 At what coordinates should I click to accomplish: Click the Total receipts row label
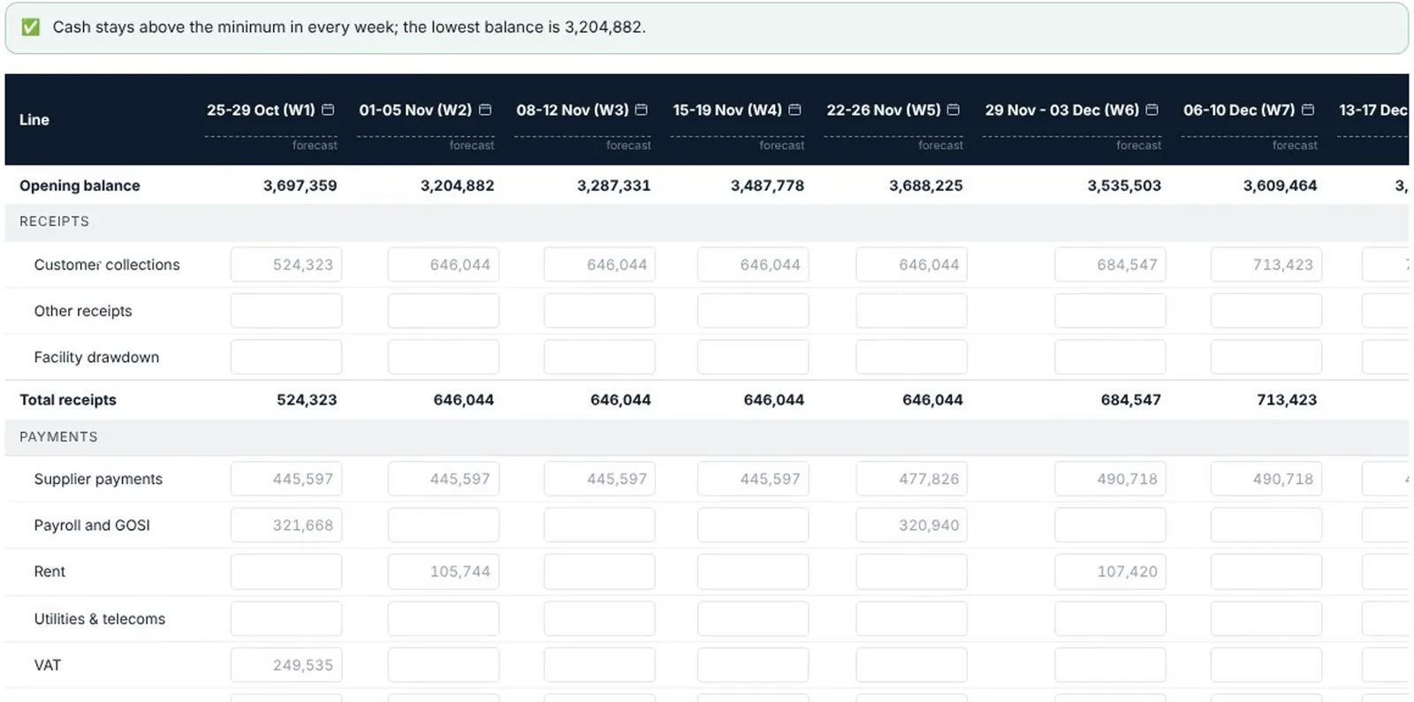[x=68, y=400]
